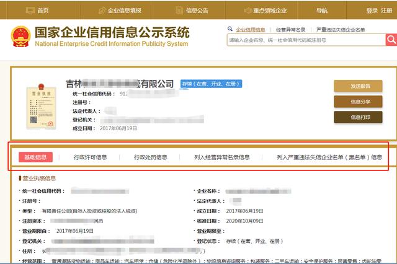This screenshot has height=264, width=397.
Task: Open the 导航 menu item
Action: [322, 11]
